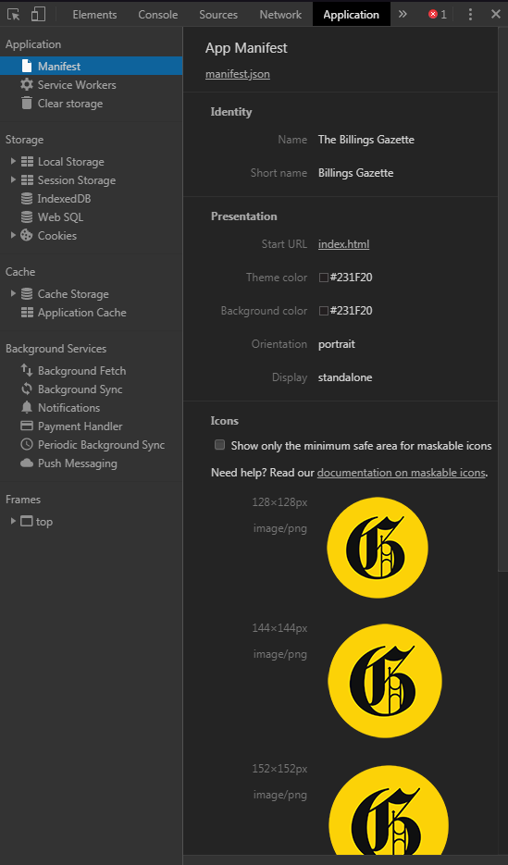Open IndexedDB database icon entry

click(27, 199)
